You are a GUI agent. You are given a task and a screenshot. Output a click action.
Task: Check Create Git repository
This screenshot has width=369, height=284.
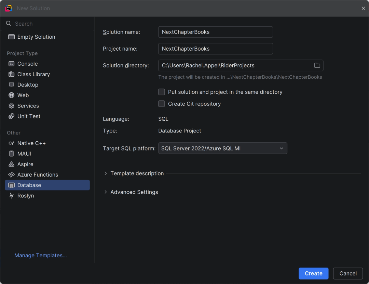point(161,104)
